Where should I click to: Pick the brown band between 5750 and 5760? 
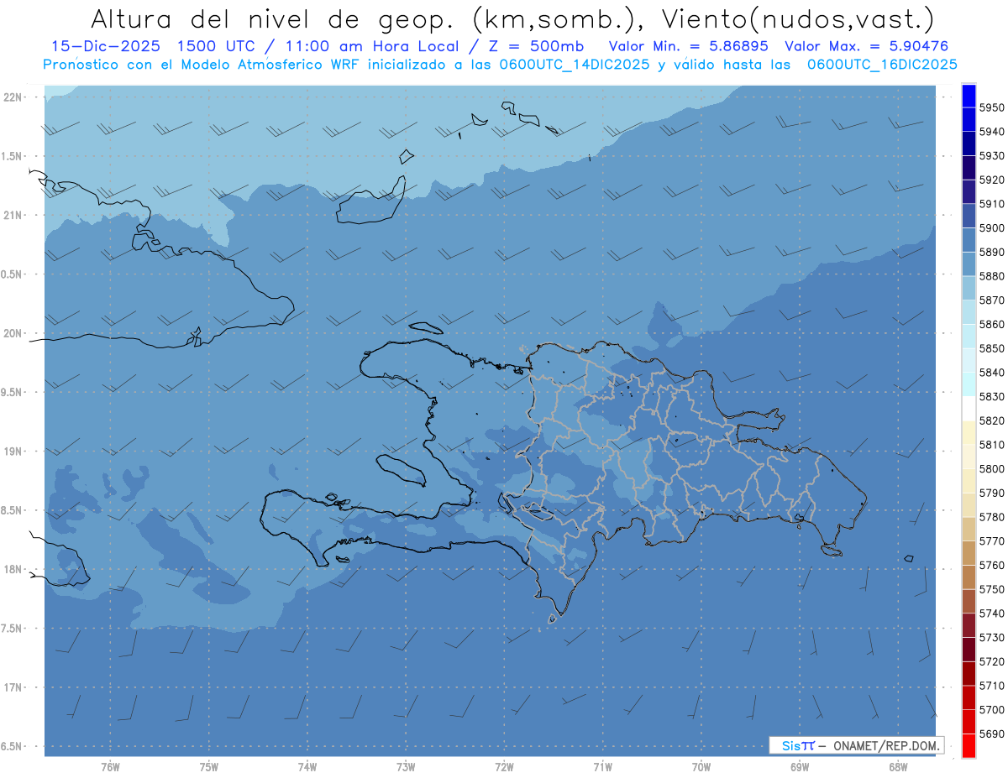pyautogui.click(x=968, y=577)
